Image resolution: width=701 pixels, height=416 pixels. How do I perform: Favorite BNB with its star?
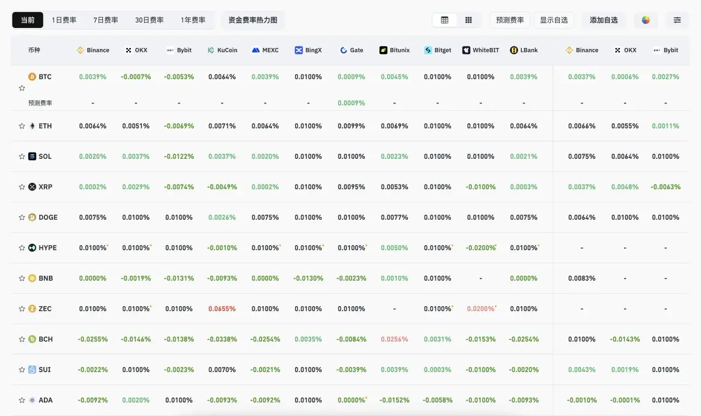(x=22, y=278)
